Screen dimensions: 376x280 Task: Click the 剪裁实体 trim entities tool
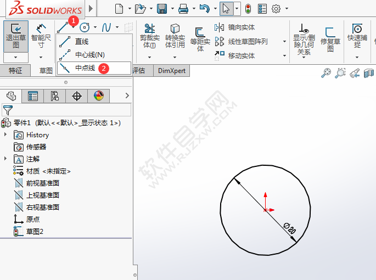tap(150, 36)
